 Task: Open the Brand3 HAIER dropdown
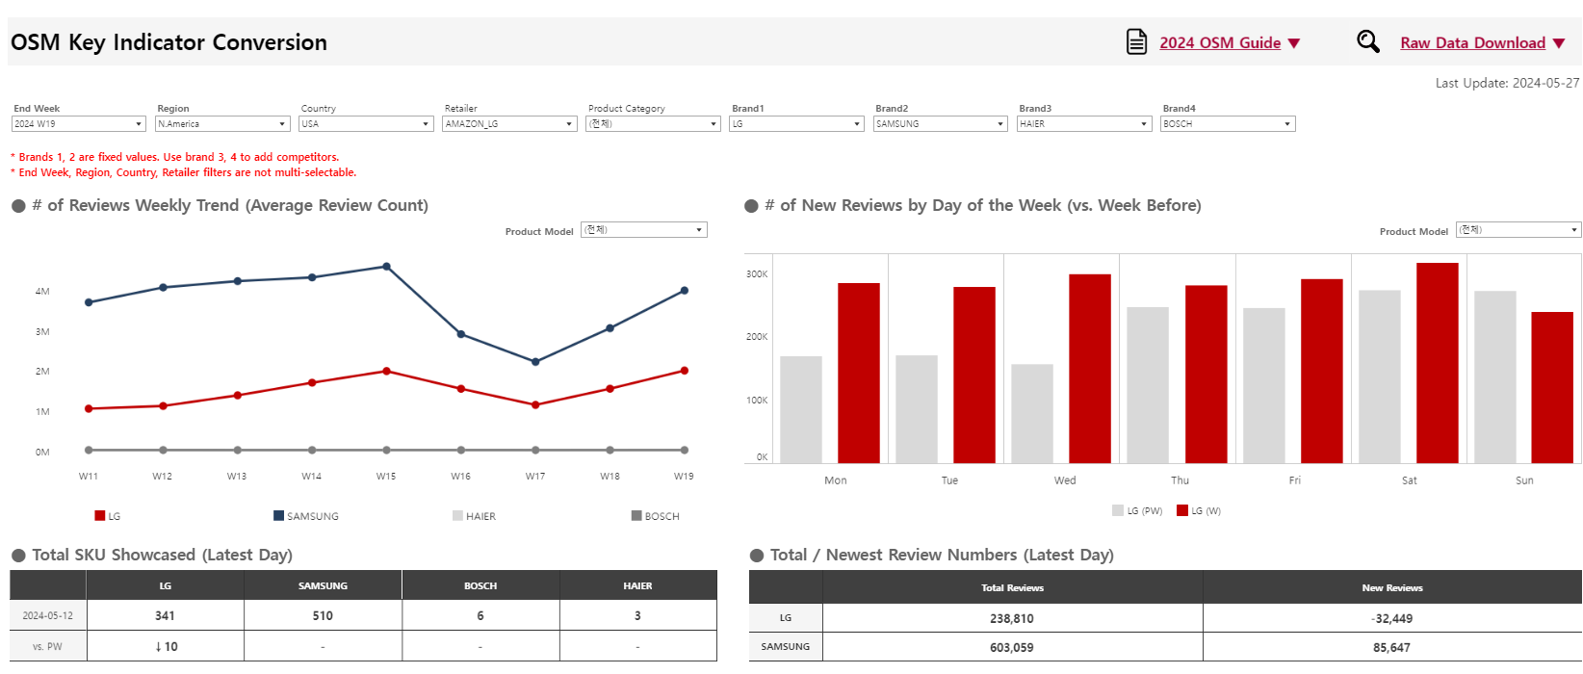pos(1144,124)
